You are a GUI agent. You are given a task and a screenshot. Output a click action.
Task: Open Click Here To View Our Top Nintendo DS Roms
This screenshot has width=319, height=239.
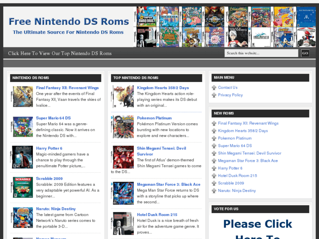pyautogui.click(x=60, y=54)
